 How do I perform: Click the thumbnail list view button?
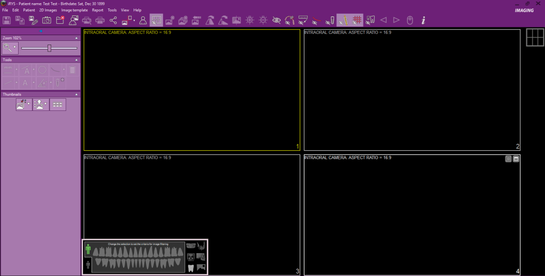[x=57, y=105]
